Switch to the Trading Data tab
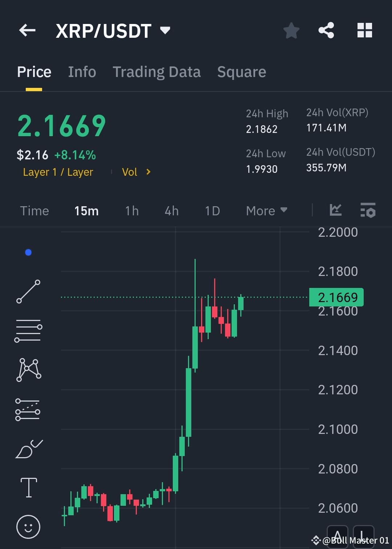The width and height of the screenshot is (392, 549). pos(157,72)
